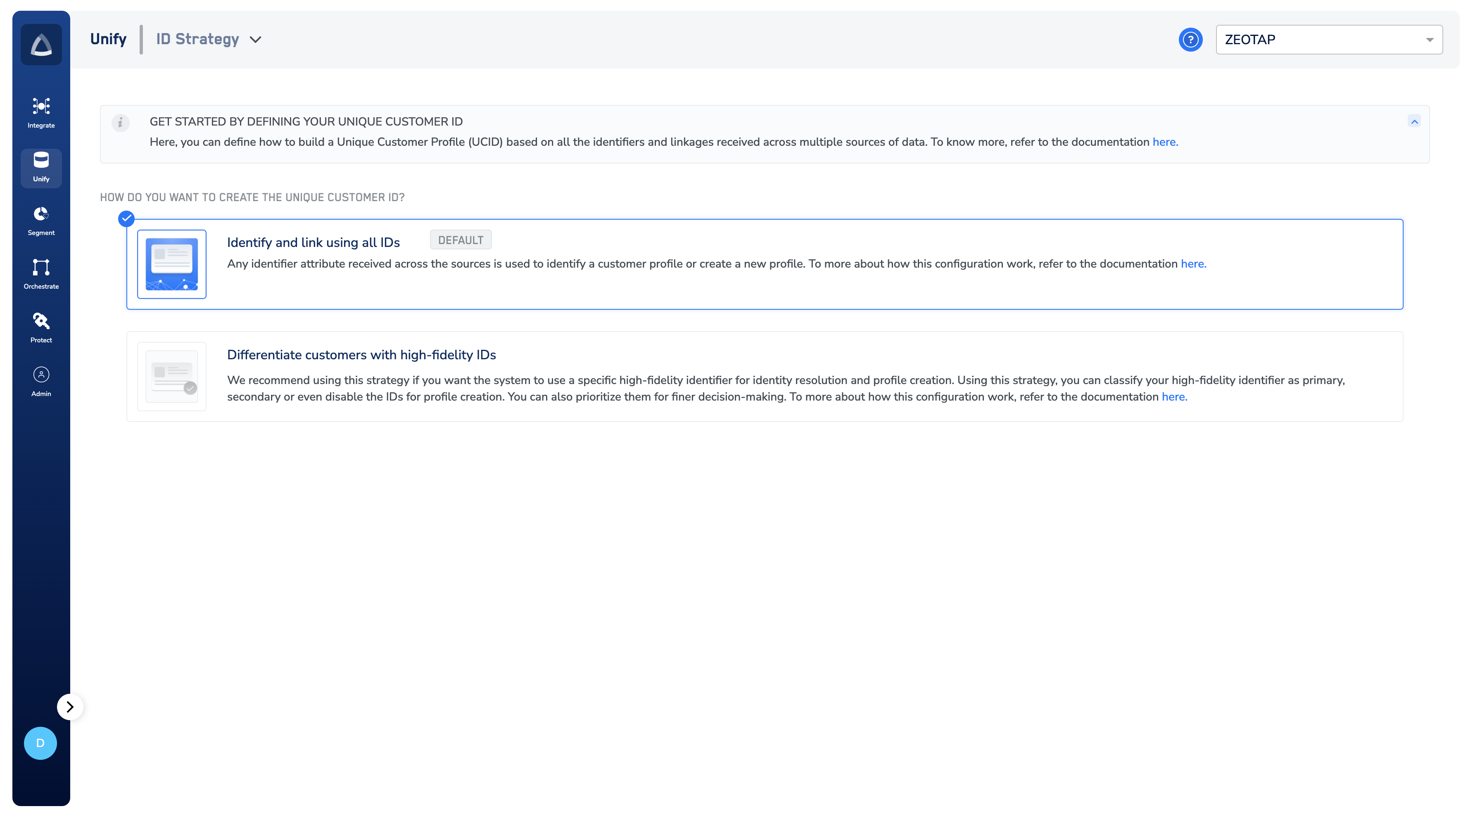
Task: Click the blue help question mark icon
Action: coord(1190,40)
